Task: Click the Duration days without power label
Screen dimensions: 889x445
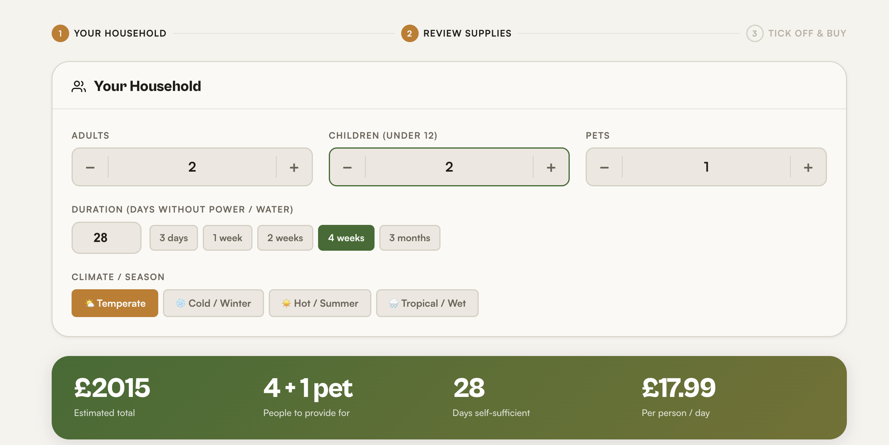Action: [x=182, y=209]
